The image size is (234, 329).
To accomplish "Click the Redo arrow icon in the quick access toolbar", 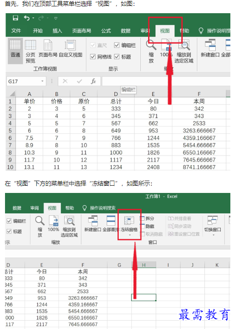I will 41,18.
